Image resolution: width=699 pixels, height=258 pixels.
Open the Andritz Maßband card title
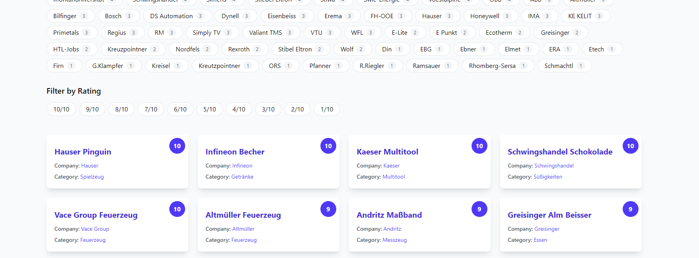coord(389,215)
